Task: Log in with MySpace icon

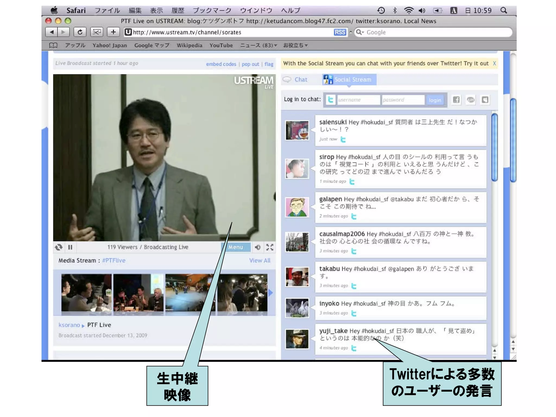Action: [x=485, y=100]
